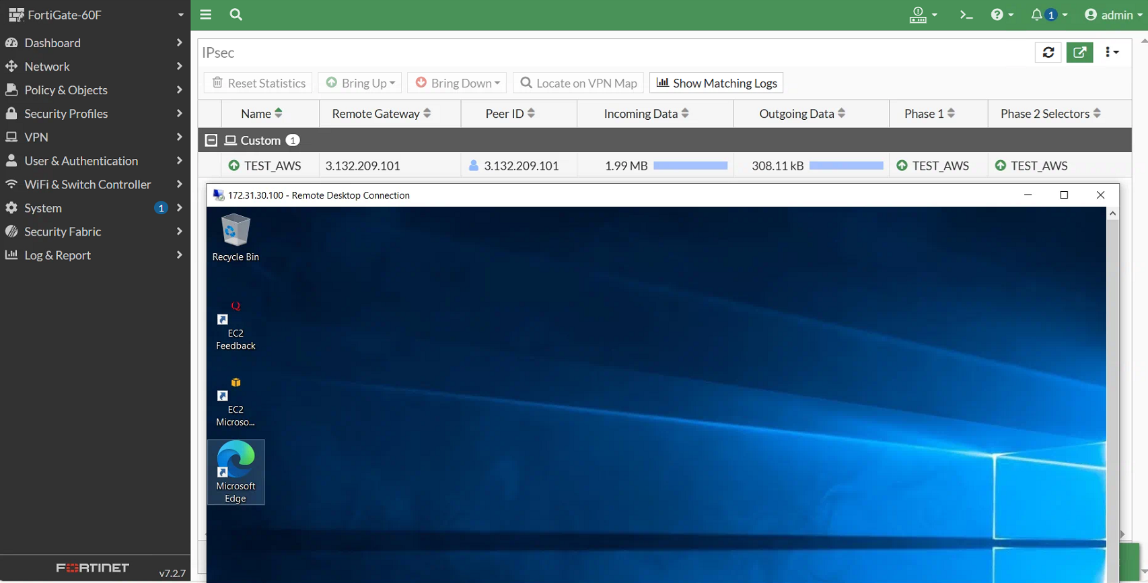The height and width of the screenshot is (583, 1148).
Task: Expand the Bring Up dropdown
Action: (x=360, y=83)
